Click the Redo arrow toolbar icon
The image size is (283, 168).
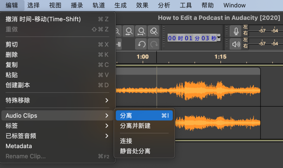click(154, 44)
